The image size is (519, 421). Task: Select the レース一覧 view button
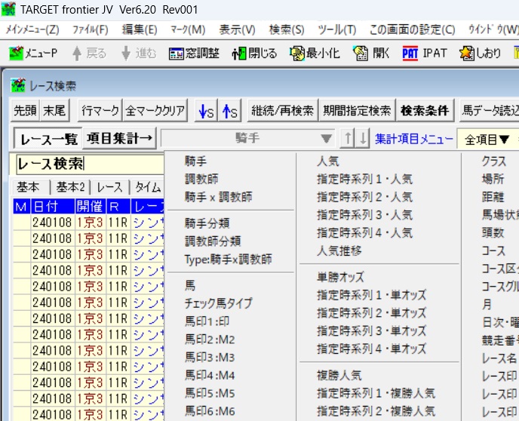[x=48, y=139]
